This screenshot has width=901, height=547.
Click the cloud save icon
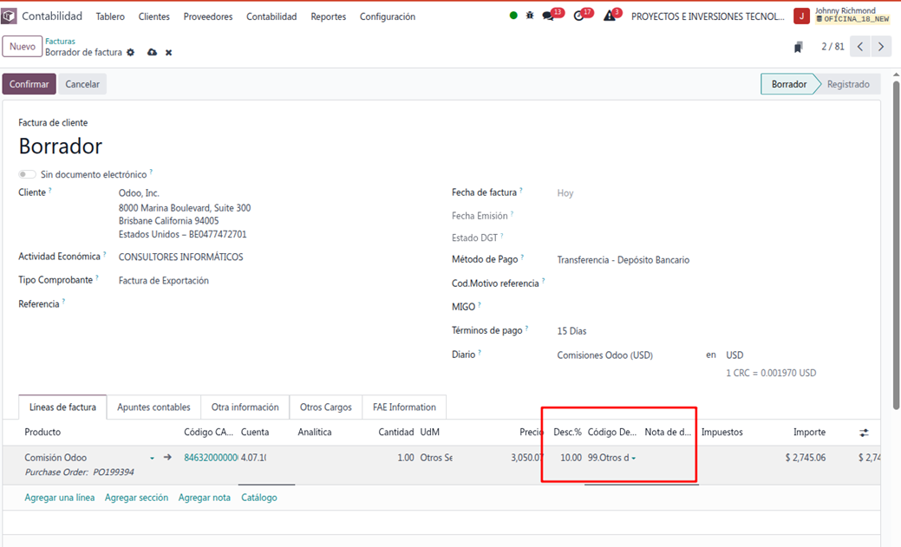pyautogui.click(x=153, y=53)
